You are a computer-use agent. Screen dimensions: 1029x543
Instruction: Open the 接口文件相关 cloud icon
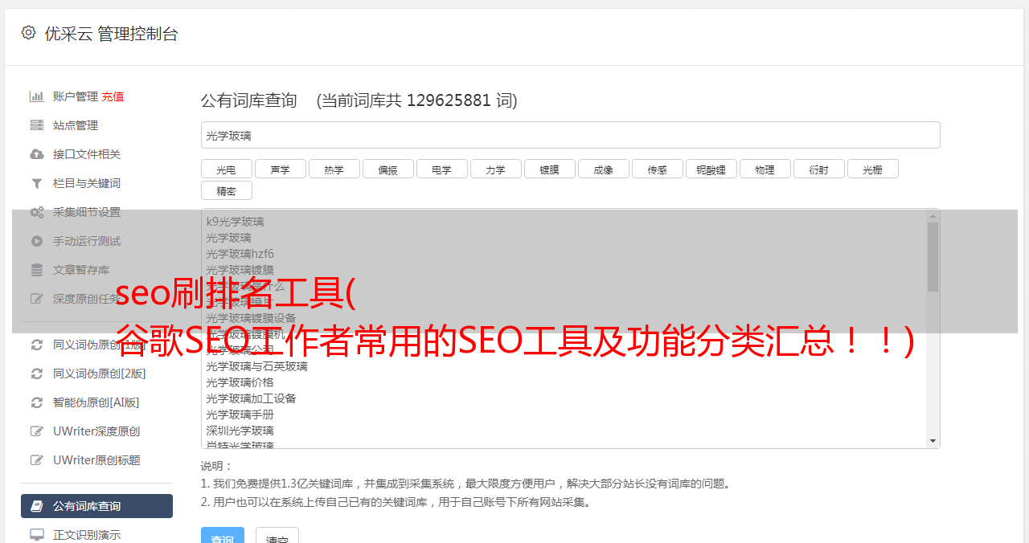[x=36, y=154]
